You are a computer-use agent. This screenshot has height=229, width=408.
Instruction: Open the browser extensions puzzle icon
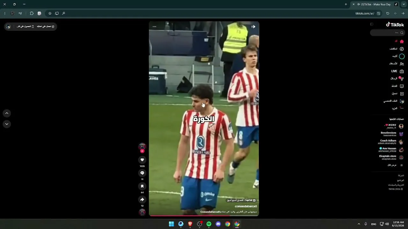pyautogui.click(x=32, y=13)
